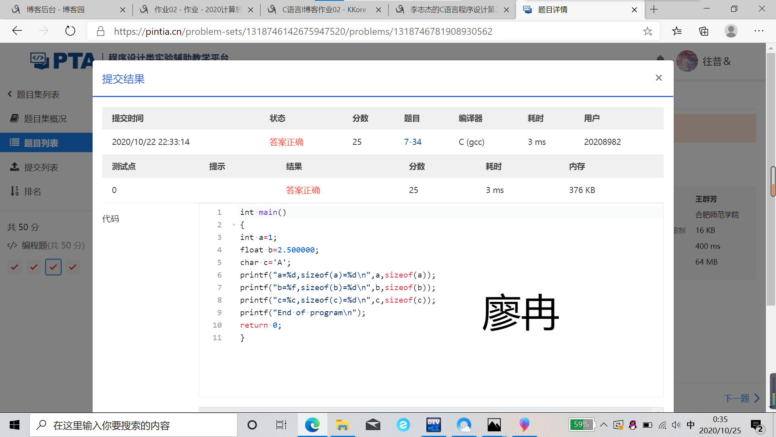Viewport: 776px width, 437px height.
Task: Open 提交列表 sidebar menu item
Action: click(40, 167)
